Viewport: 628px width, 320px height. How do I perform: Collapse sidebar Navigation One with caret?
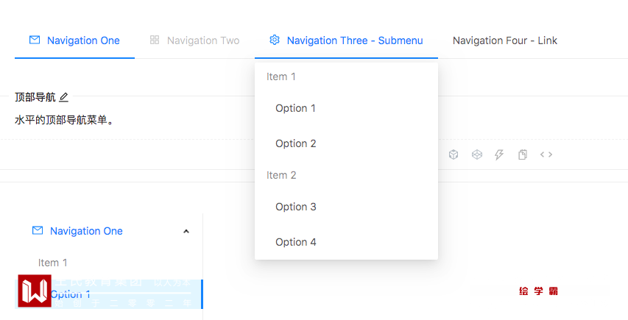186,231
